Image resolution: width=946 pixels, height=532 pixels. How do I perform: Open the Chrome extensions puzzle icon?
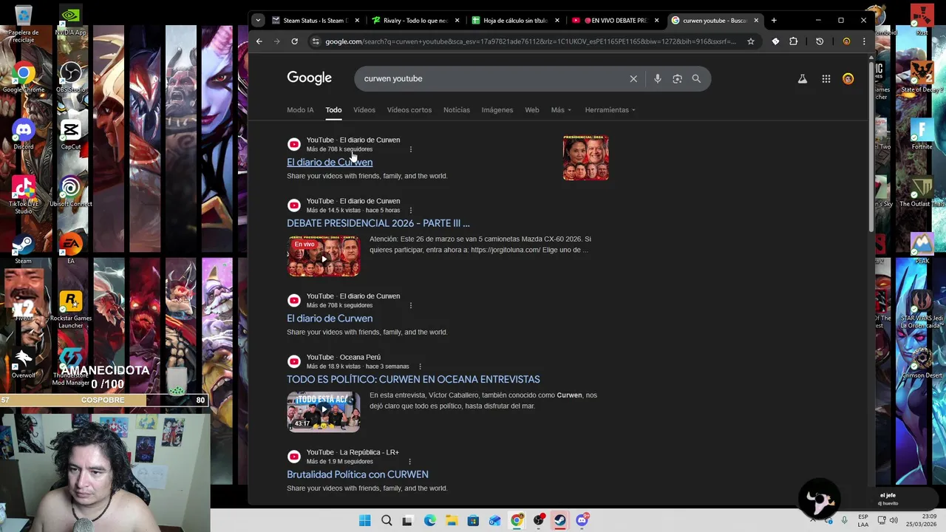tap(793, 41)
